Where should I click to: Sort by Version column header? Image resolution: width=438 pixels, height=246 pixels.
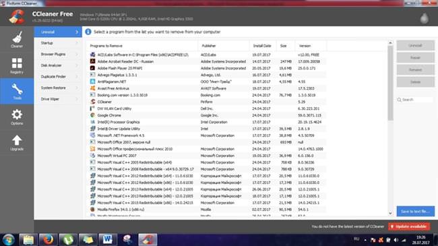click(311, 46)
